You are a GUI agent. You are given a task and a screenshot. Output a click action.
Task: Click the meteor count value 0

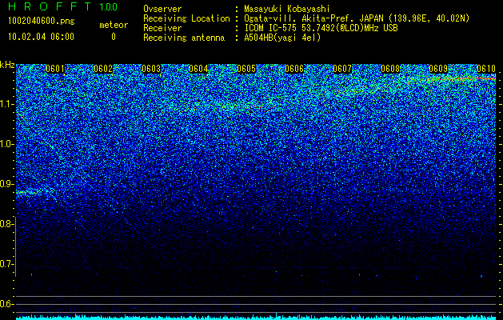(x=114, y=37)
